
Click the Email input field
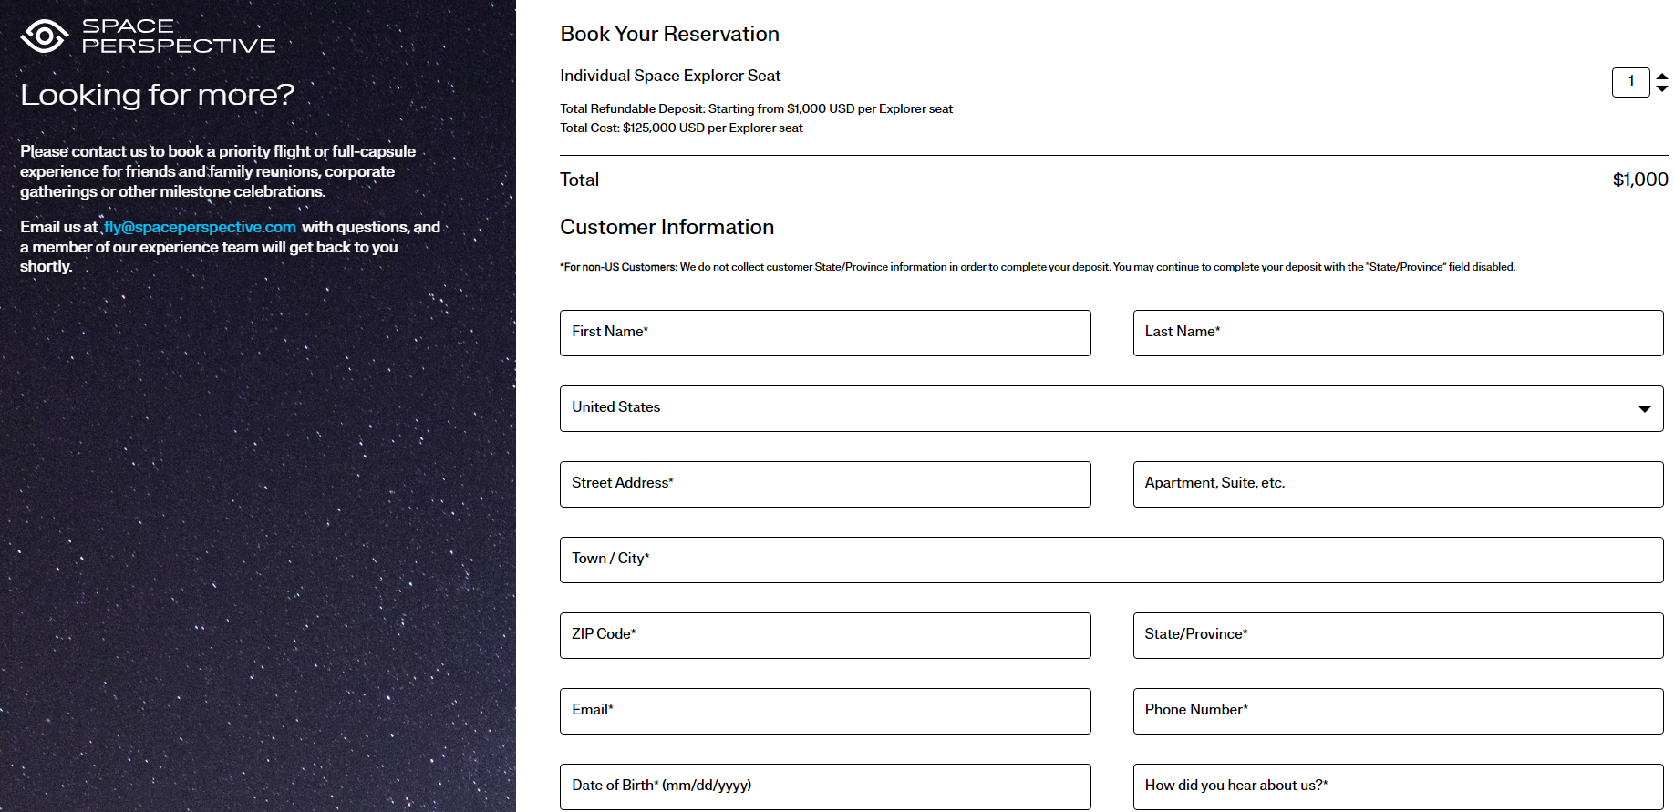click(824, 711)
